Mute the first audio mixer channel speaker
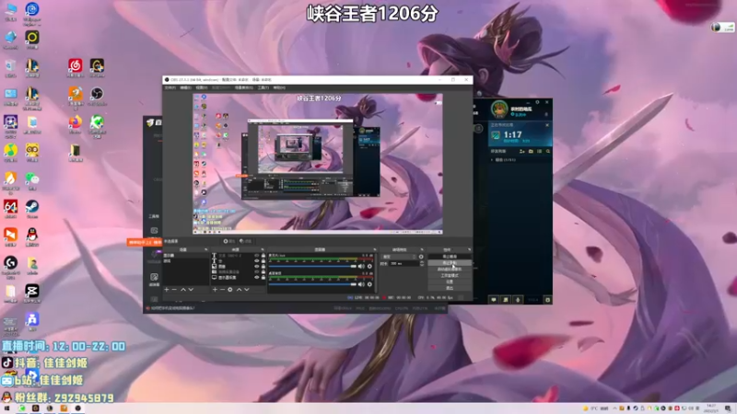This screenshot has width=737, height=414. (361, 266)
